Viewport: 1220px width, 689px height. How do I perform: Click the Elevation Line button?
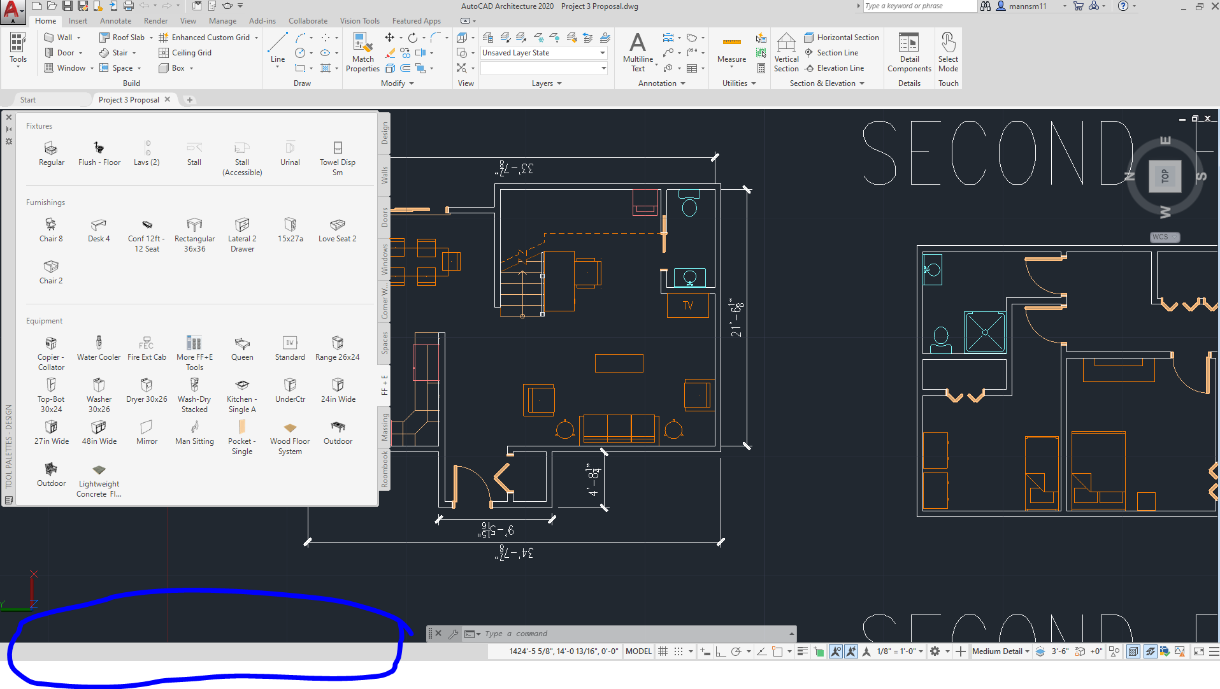tap(835, 67)
